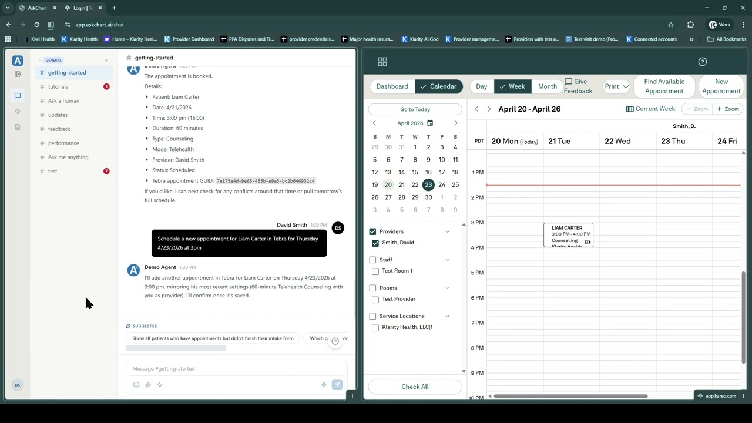The height and width of the screenshot is (423, 752).
Task: Collapse the GENERAL channel group
Action: click(x=40, y=60)
